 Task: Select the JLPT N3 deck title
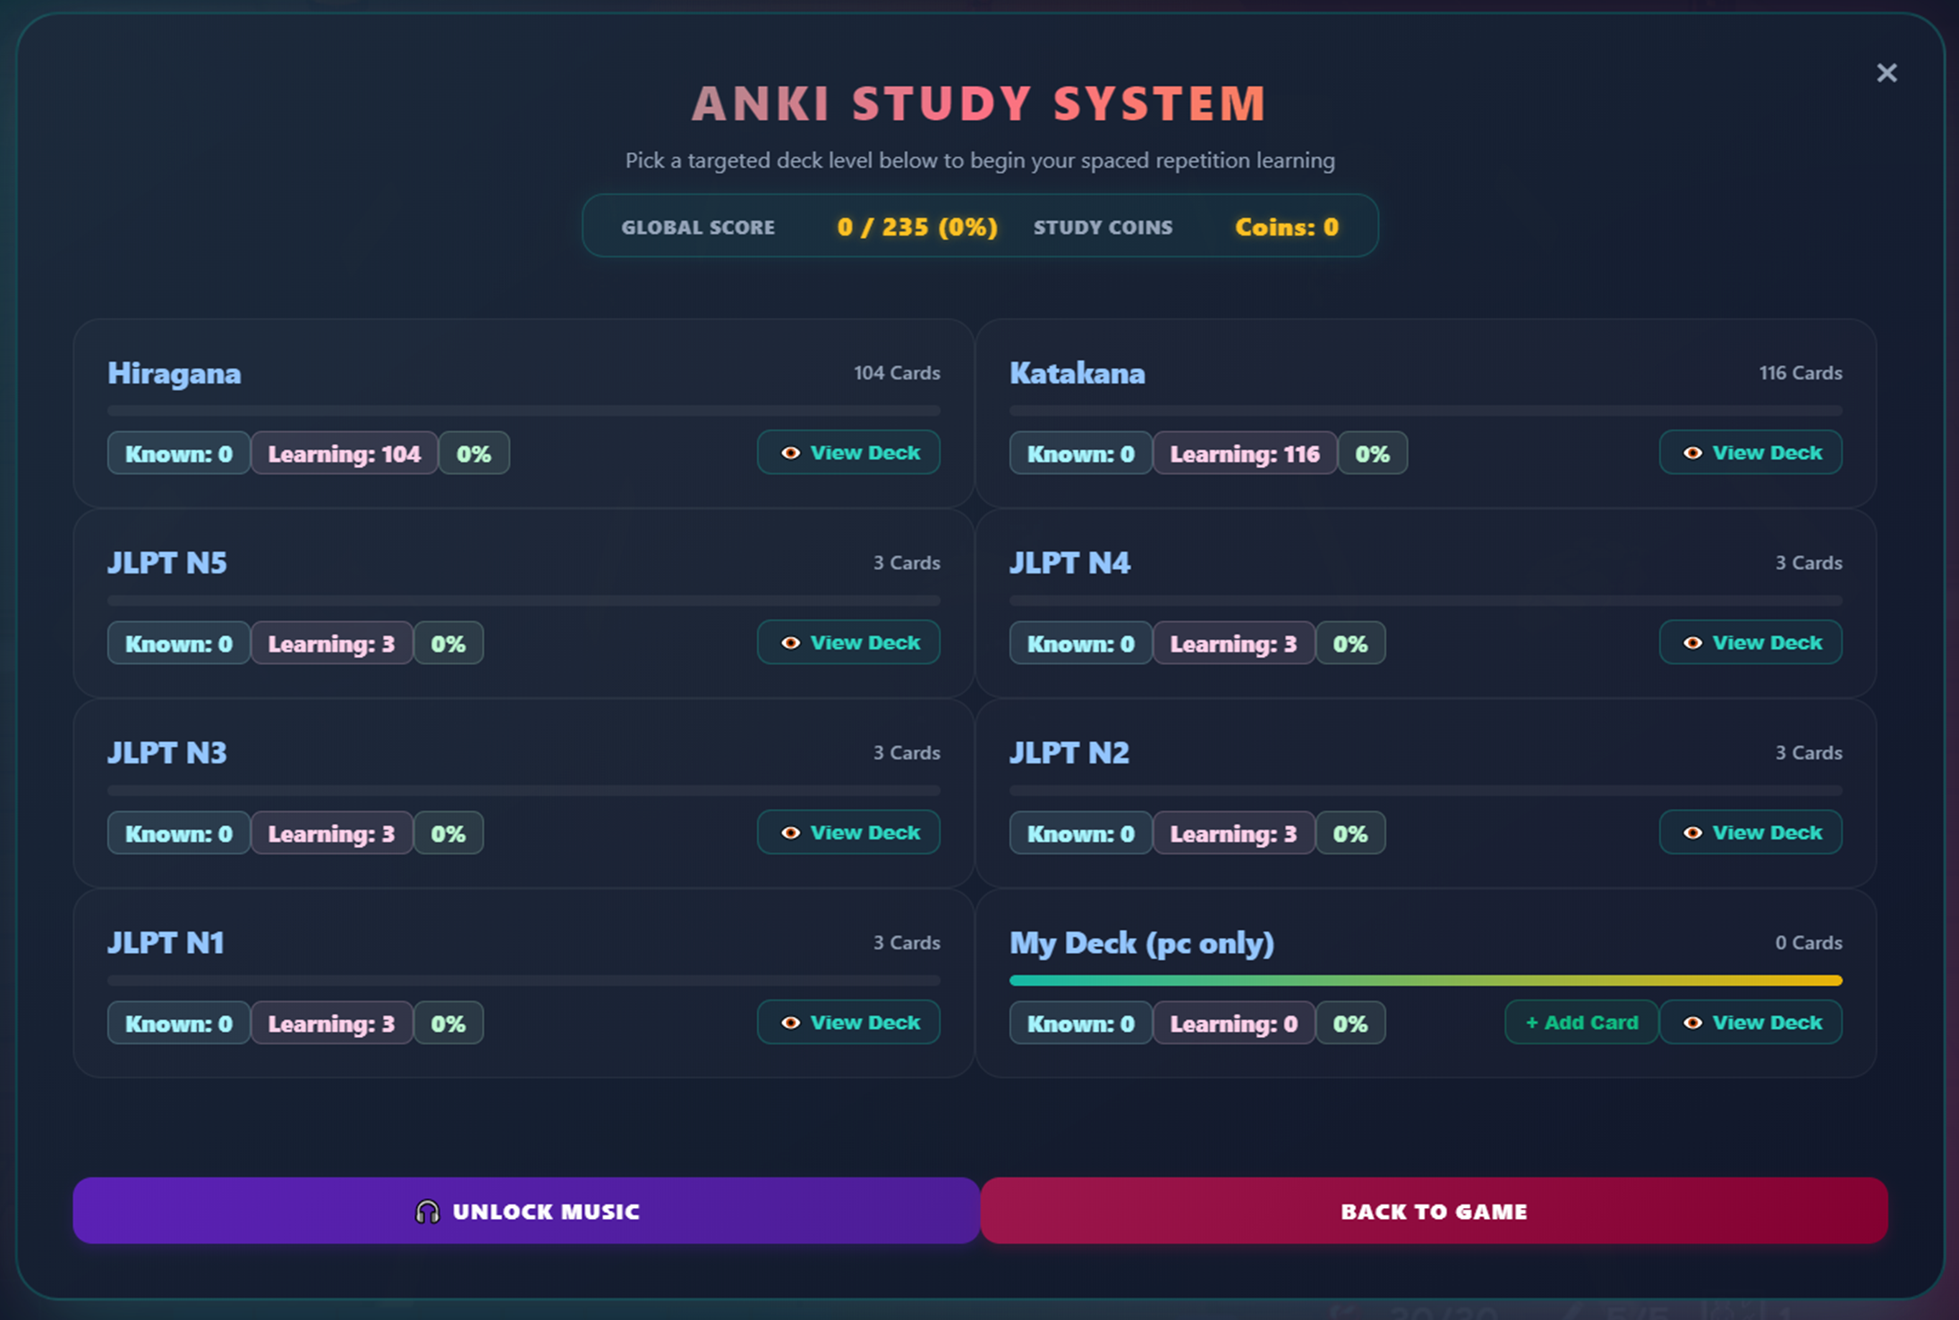point(167,753)
